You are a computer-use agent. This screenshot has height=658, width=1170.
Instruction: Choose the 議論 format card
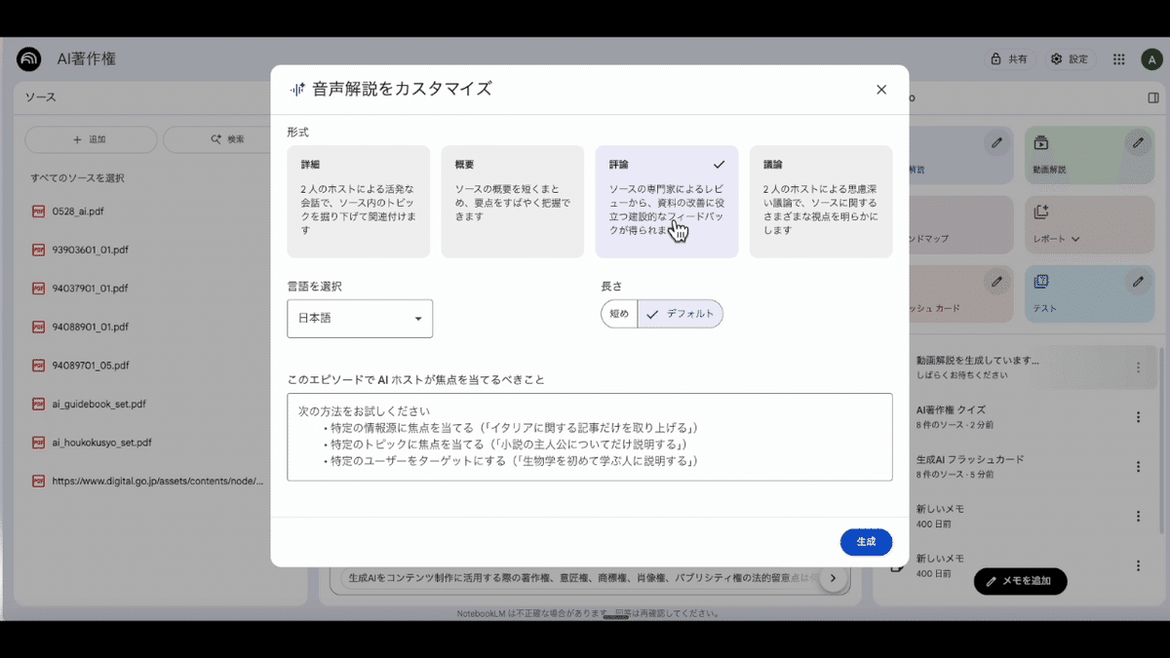pyautogui.click(x=820, y=202)
